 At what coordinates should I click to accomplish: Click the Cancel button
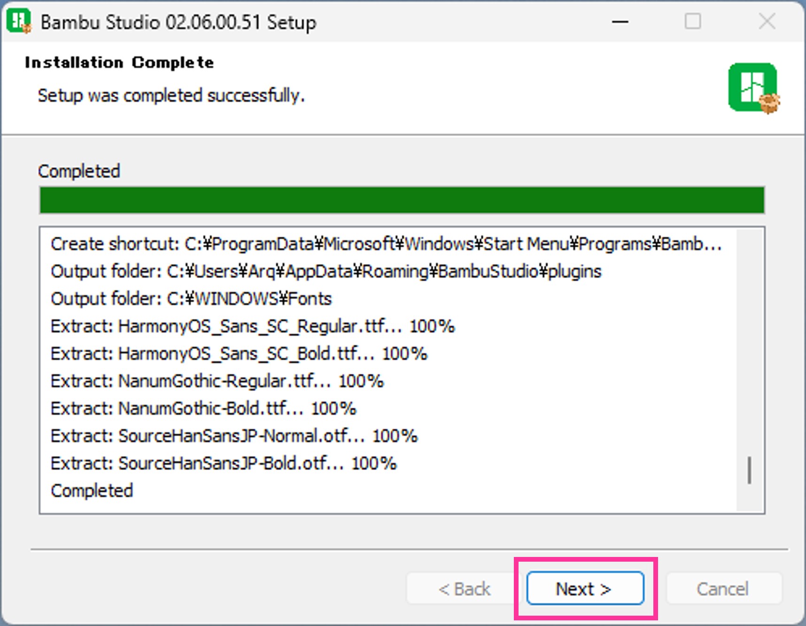722,588
